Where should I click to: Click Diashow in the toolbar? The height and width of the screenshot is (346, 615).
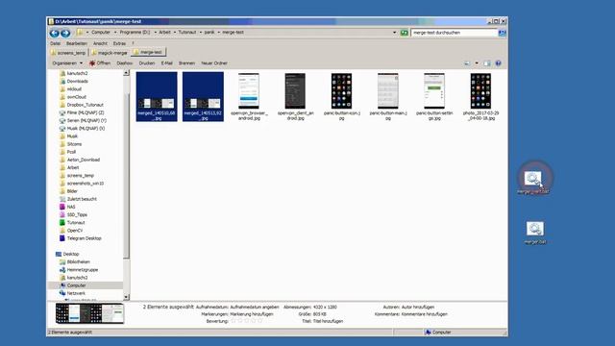tap(124, 63)
